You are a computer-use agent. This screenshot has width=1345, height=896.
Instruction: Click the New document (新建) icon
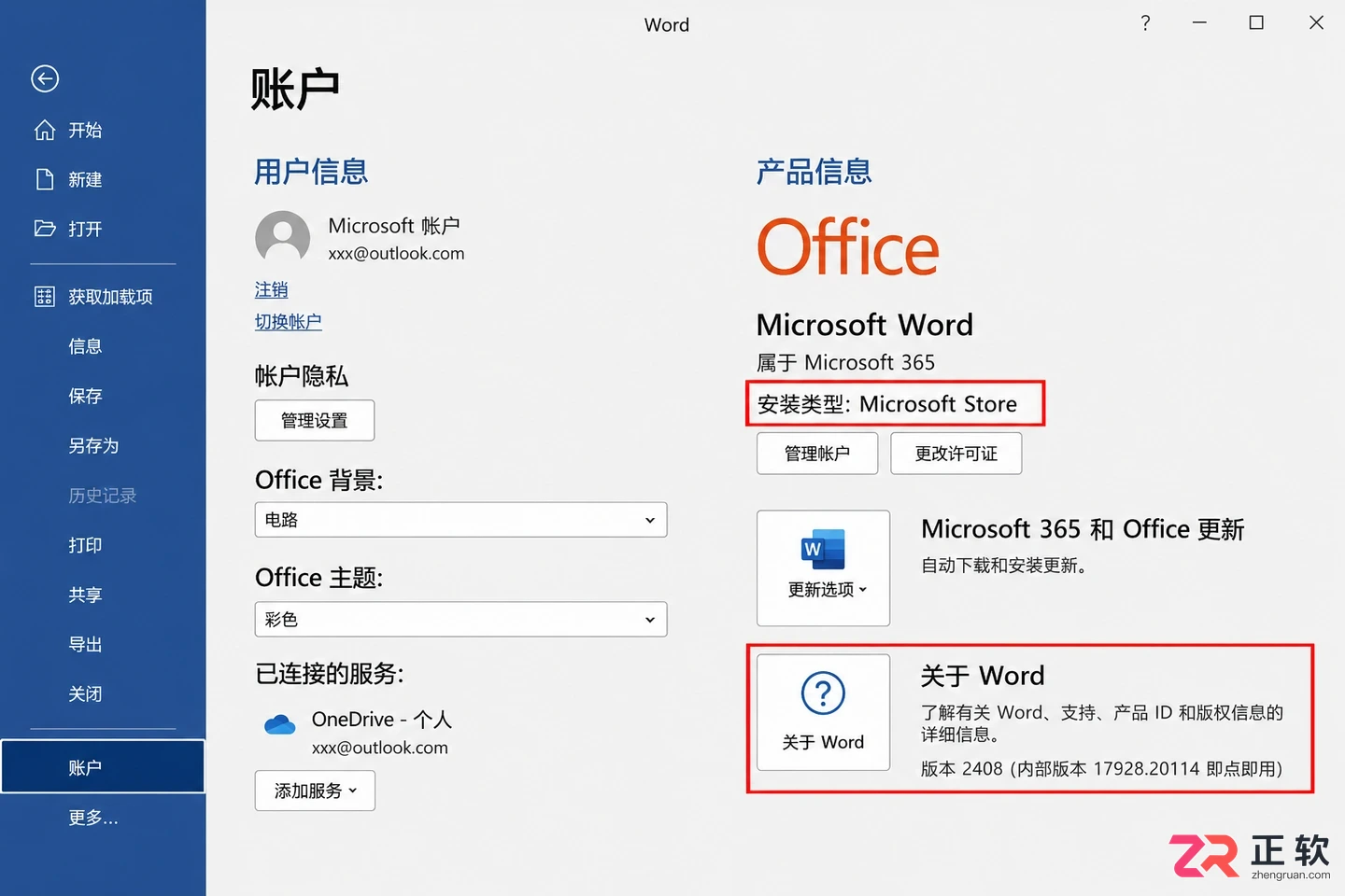[x=45, y=179]
